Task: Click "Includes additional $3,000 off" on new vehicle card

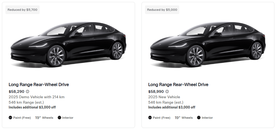Action: coord(172,107)
